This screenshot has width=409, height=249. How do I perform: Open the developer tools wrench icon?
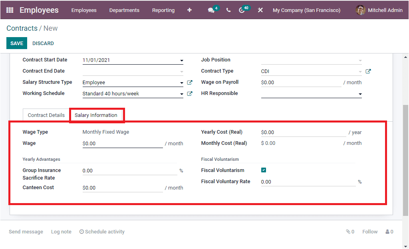pos(260,10)
